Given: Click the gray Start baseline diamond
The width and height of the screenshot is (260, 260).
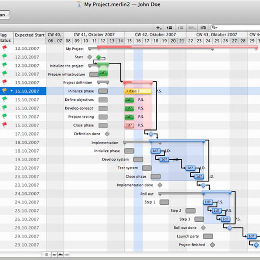Looking at the screenshot, I should point(90,57).
